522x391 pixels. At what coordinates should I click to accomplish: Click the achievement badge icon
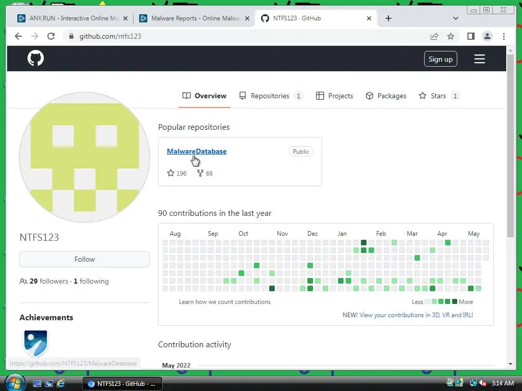pyautogui.click(x=36, y=343)
